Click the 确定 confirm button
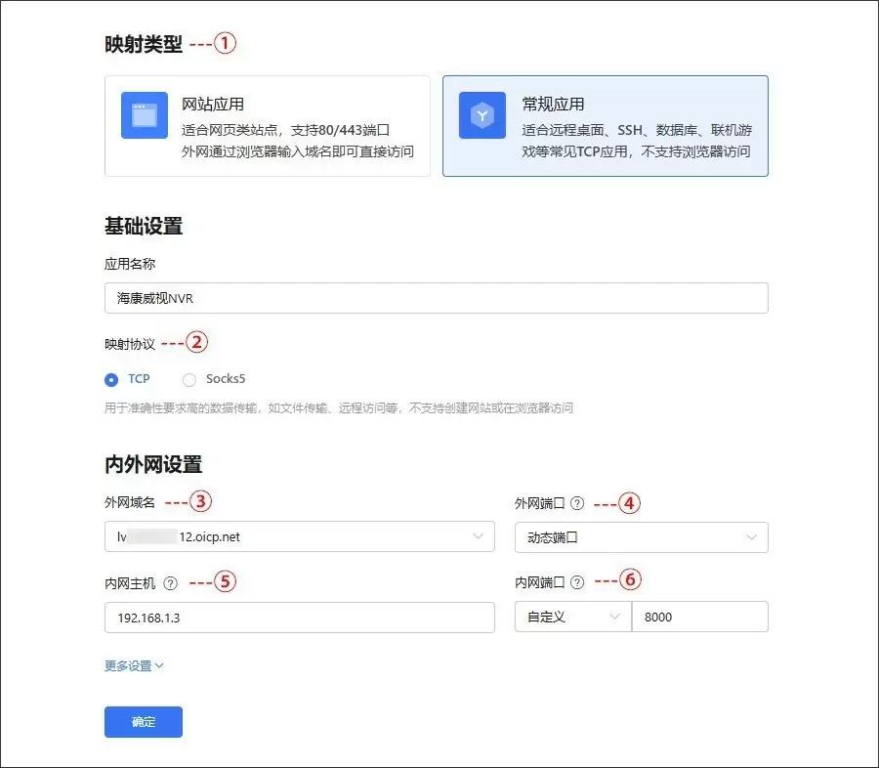This screenshot has width=879, height=768. (143, 722)
